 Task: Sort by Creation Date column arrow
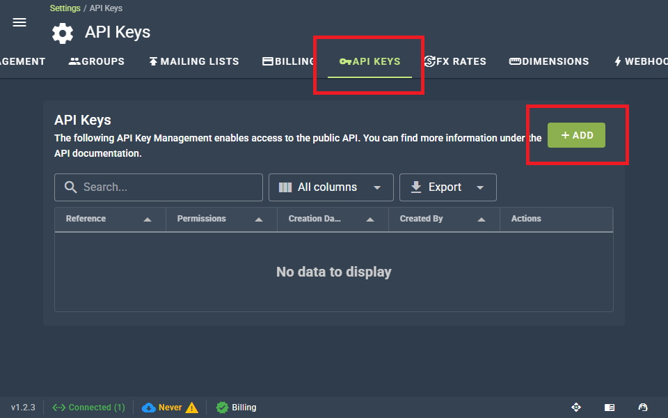point(370,219)
